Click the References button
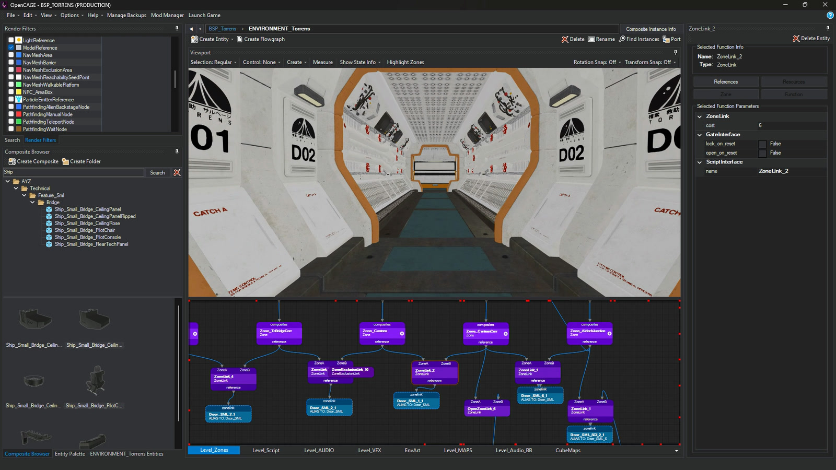This screenshot has height=470, width=836. tap(726, 82)
